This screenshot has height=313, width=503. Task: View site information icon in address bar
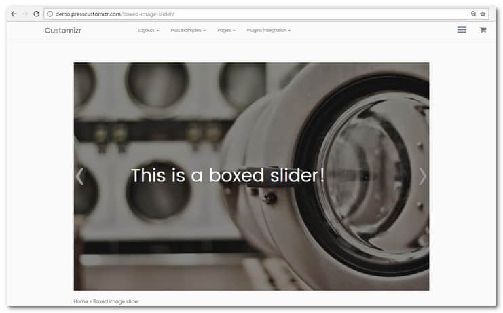(x=50, y=14)
